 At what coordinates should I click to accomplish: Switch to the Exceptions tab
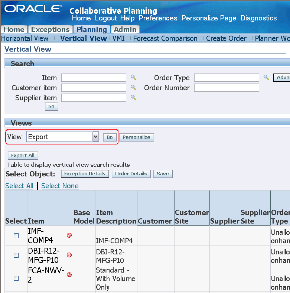[50, 29]
